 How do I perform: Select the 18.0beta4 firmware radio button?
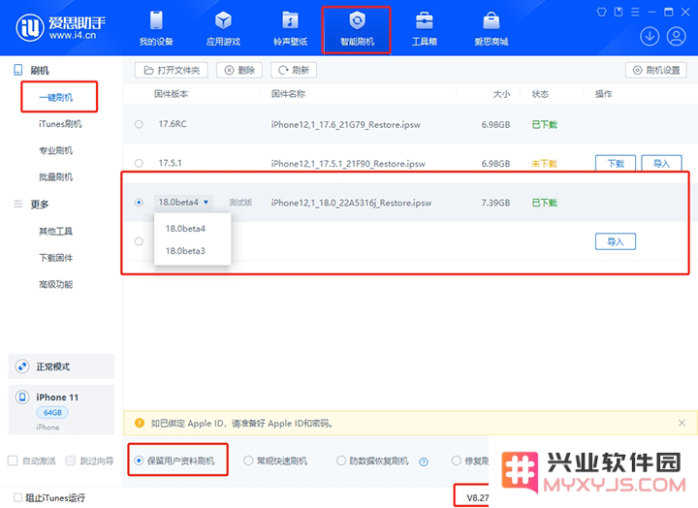[x=139, y=202]
